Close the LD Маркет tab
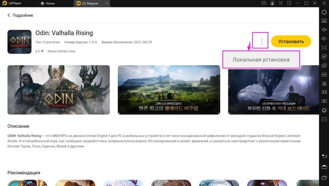329x186 pixels. [107, 4]
